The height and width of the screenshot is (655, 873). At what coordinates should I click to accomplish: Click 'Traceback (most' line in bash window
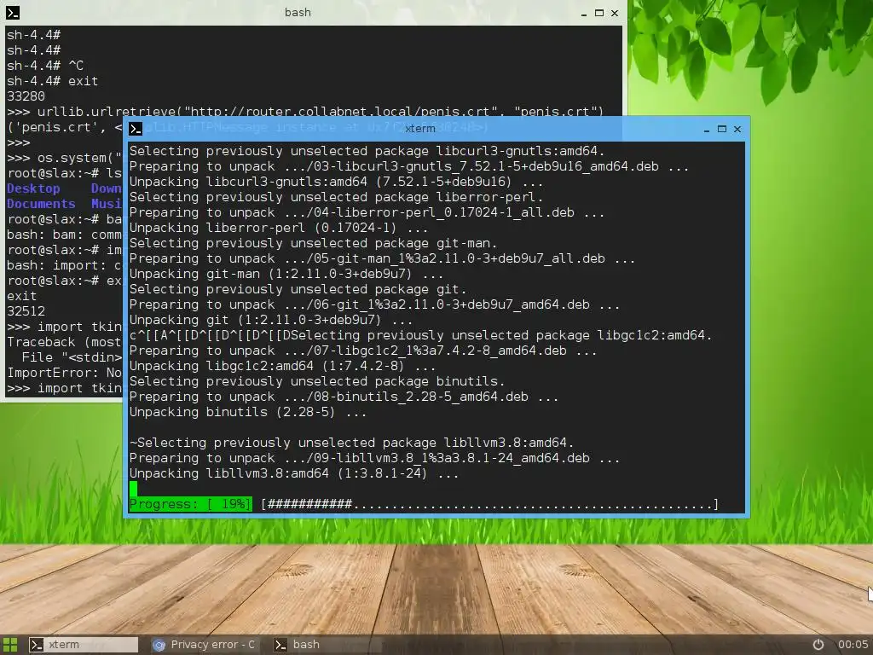point(64,342)
